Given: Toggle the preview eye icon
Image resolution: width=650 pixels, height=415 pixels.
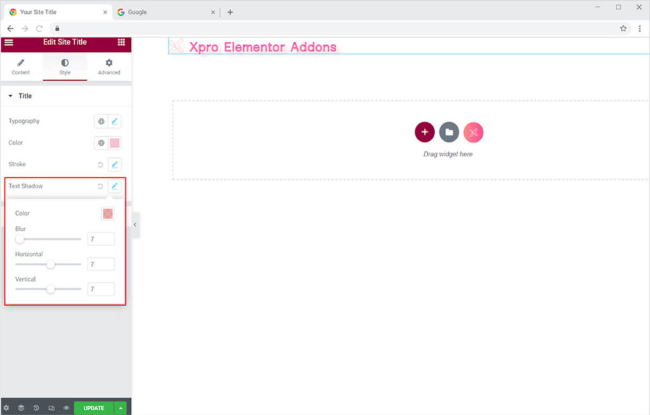Looking at the screenshot, I should 66,408.
